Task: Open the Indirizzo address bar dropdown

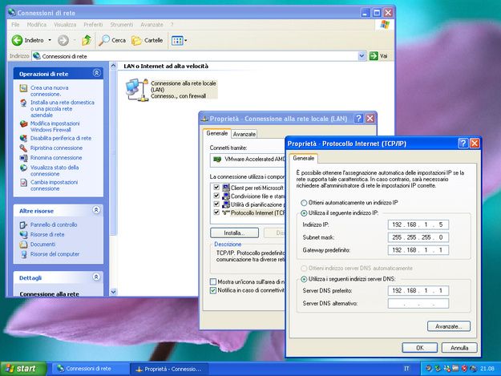Action: point(362,56)
